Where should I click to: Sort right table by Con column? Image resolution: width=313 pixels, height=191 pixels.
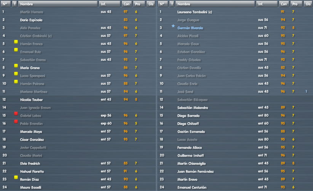click(284, 4)
